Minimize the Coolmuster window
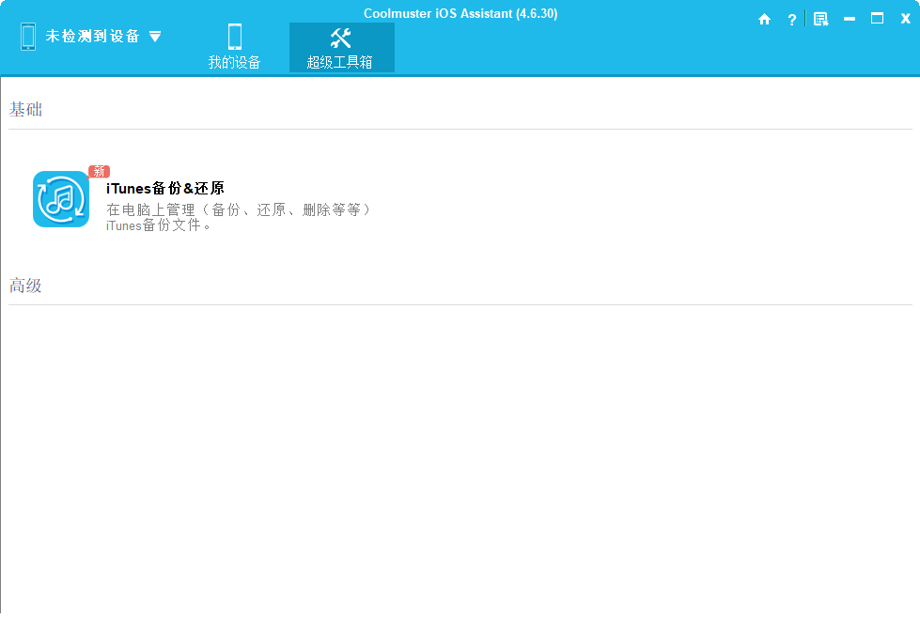The width and height of the screenshot is (920, 619). (x=849, y=18)
